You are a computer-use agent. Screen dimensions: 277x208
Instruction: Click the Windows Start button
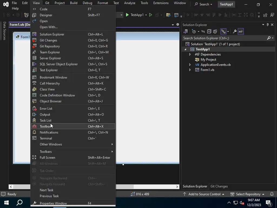[x=6, y=203]
